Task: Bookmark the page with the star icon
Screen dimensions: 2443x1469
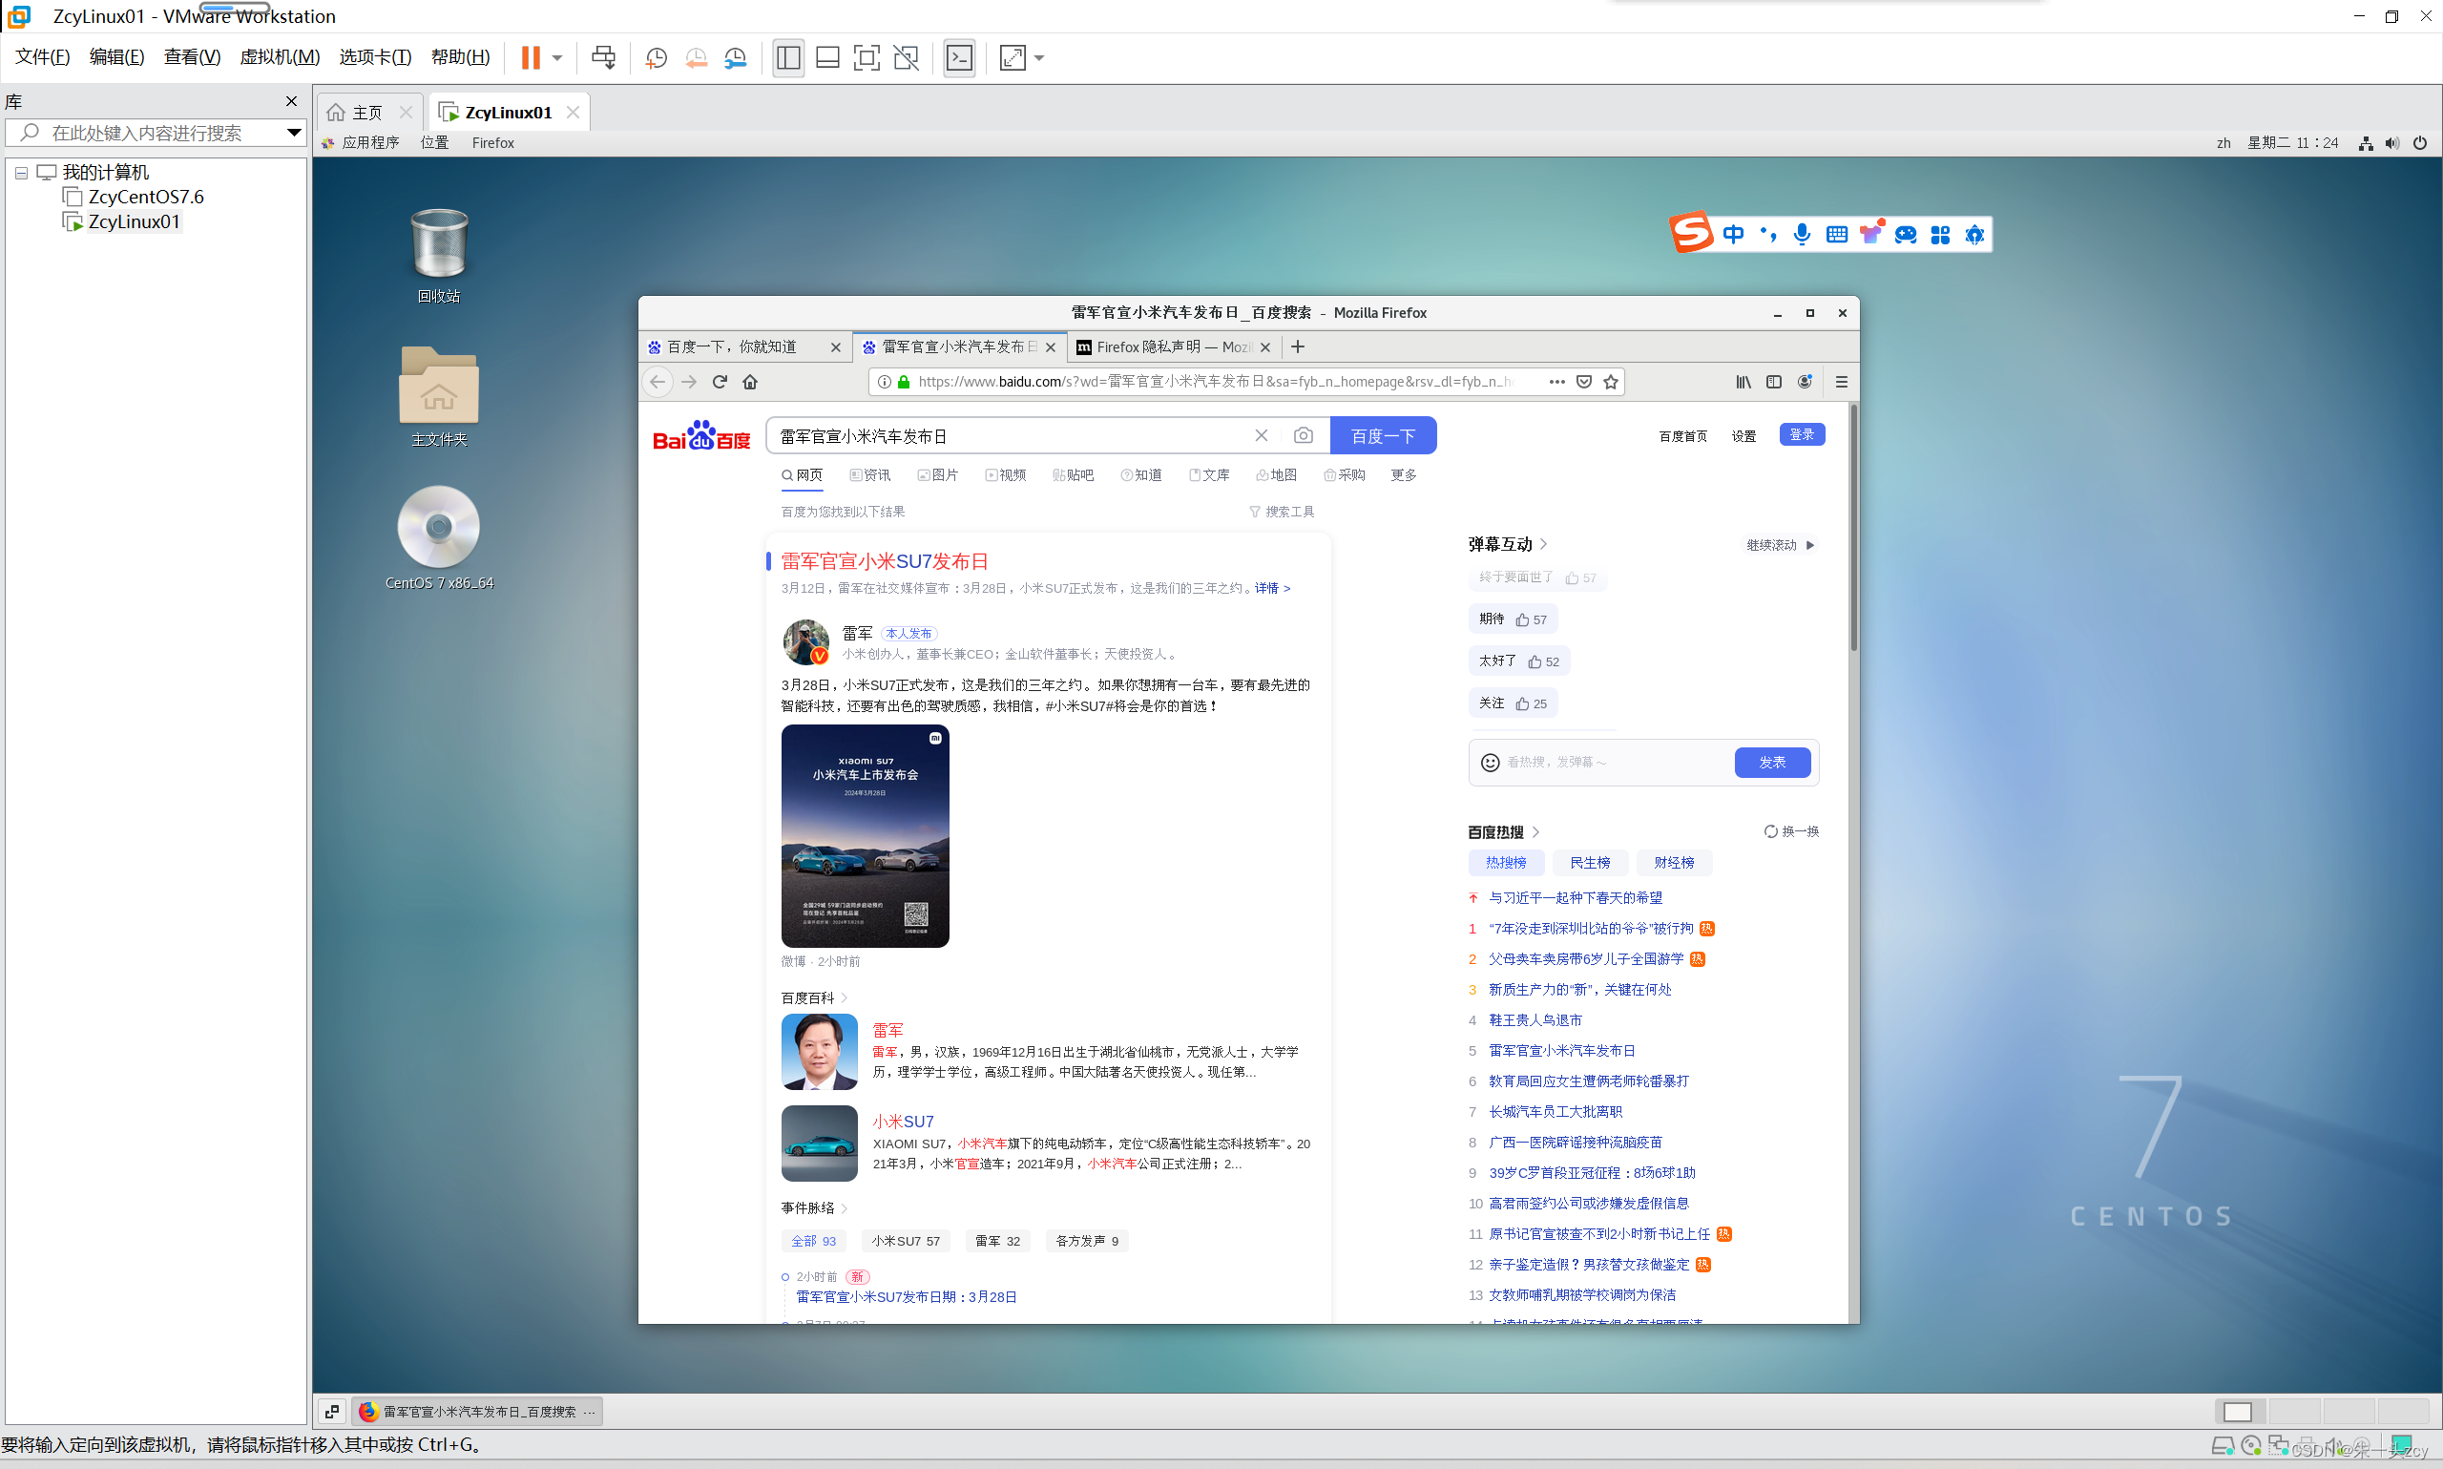Action: pyautogui.click(x=1611, y=381)
